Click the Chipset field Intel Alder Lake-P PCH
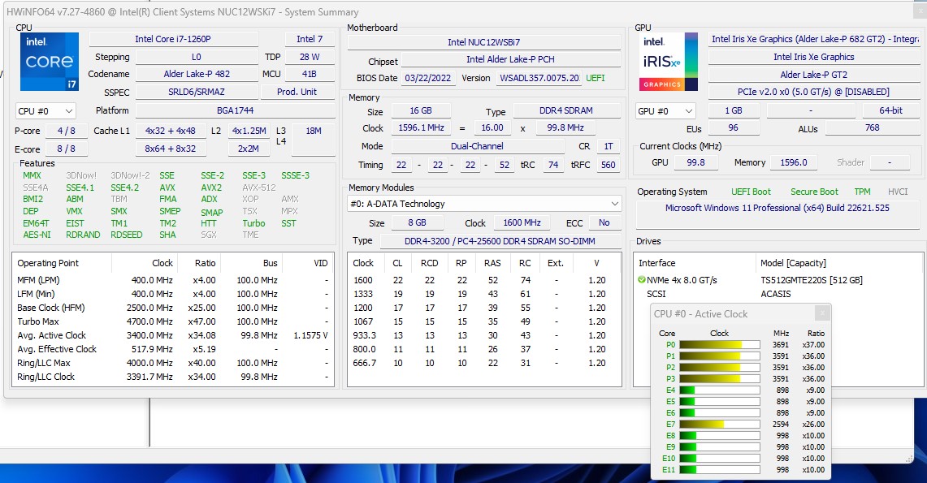Image resolution: width=927 pixels, height=483 pixels. coord(511,59)
